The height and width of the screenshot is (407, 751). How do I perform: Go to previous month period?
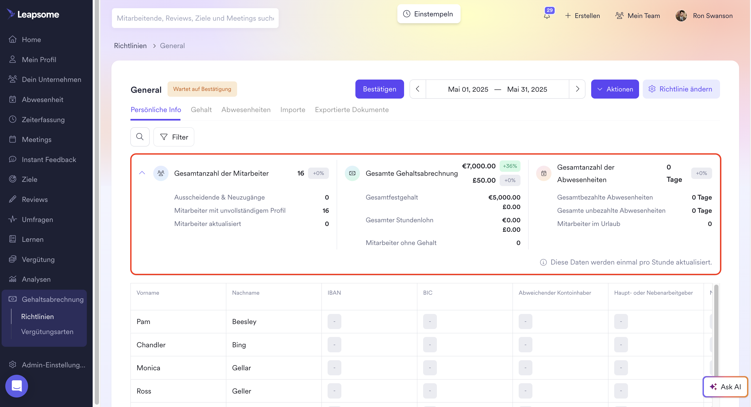click(418, 89)
